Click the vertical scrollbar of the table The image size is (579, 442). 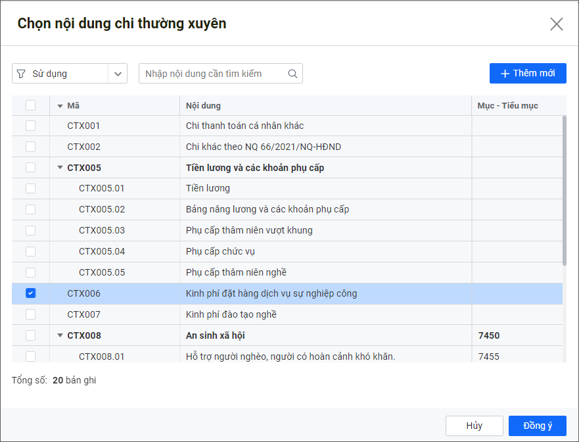click(x=564, y=191)
